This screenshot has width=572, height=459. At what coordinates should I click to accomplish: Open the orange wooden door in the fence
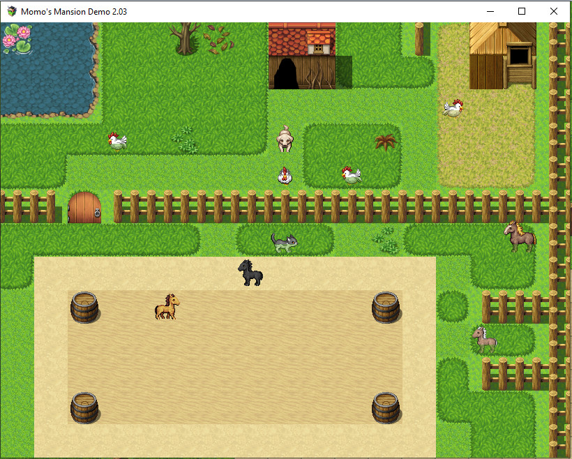pos(85,207)
